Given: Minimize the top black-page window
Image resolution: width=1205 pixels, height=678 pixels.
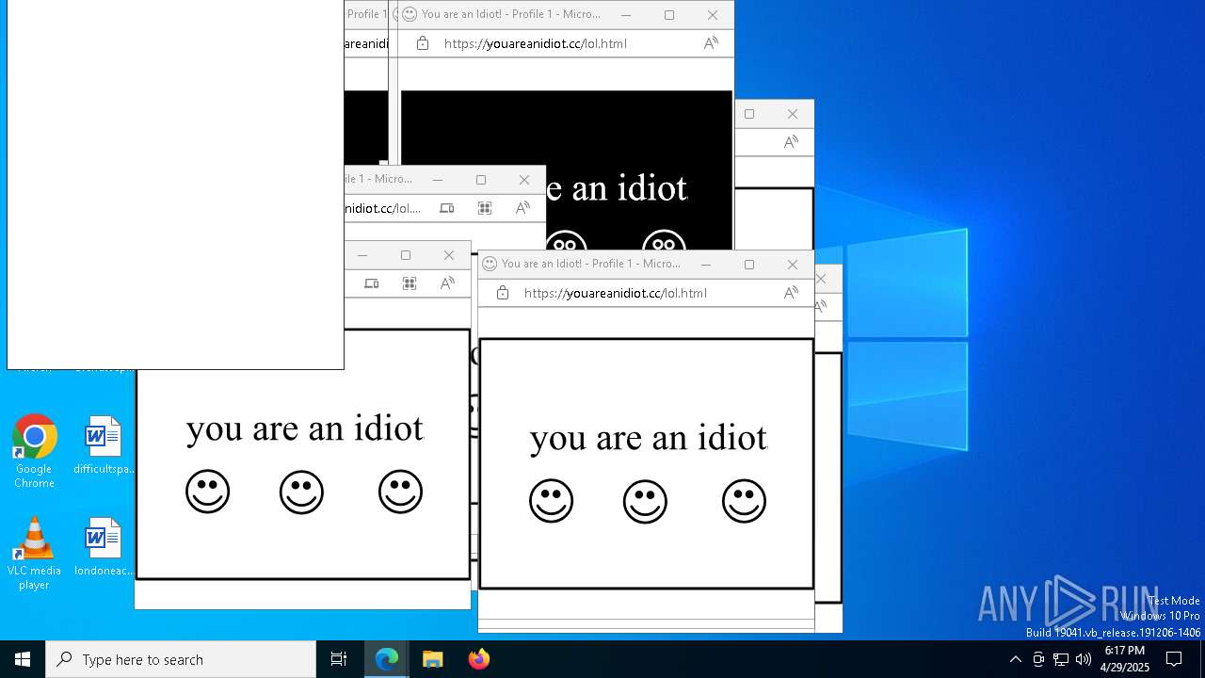Looking at the screenshot, I should [626, 15].
